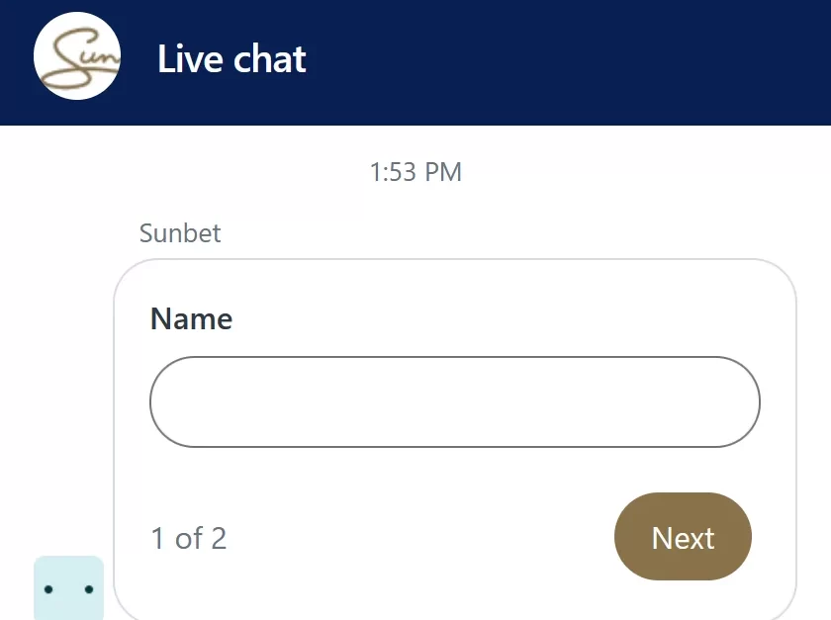Select the Live chat title text
831x620 pixels.
coord(231,58)
